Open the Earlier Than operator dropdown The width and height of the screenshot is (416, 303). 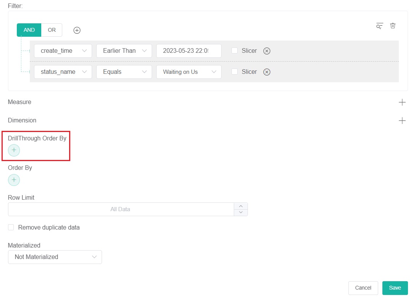(124, 51)
